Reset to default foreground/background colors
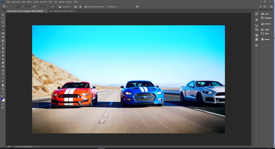The width and height of the screenshot is (275, 149). [x=2, y=96]
